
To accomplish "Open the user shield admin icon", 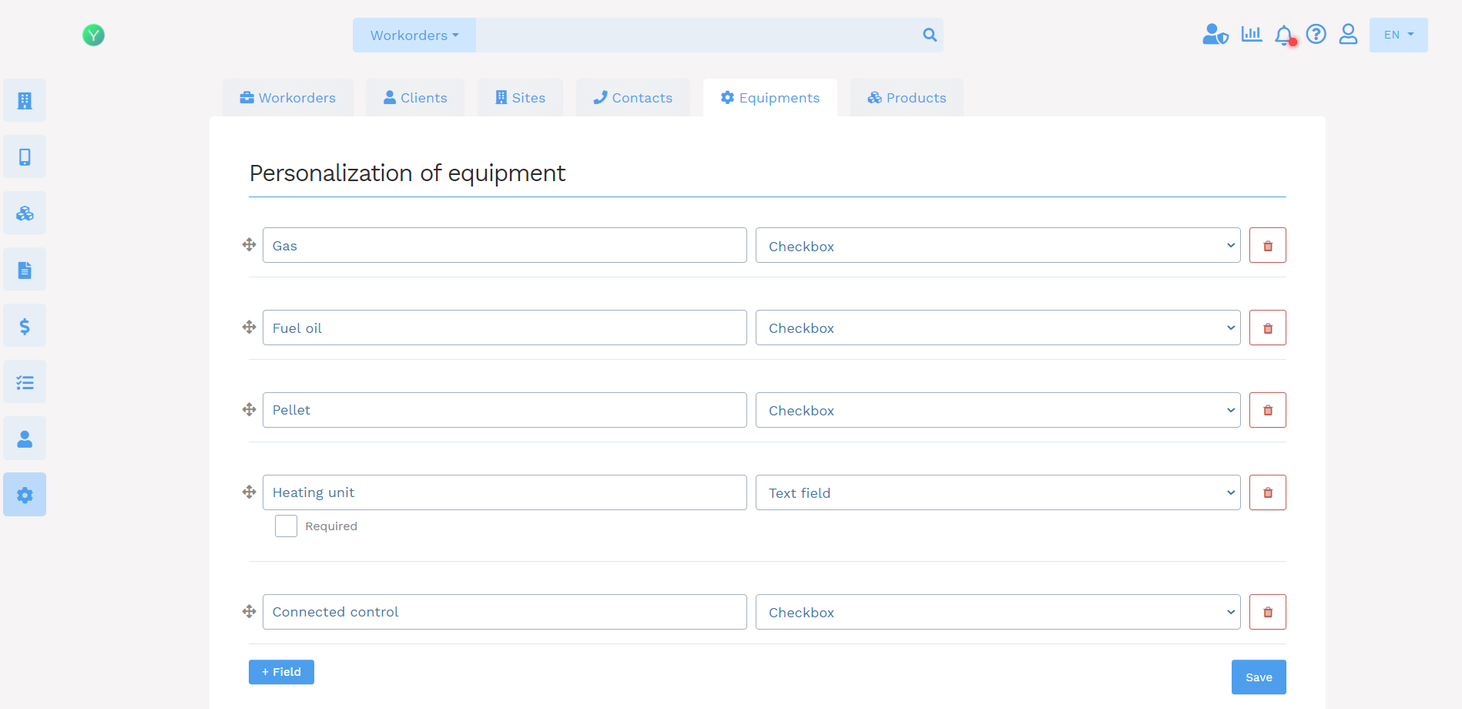I will point(1216,34).
